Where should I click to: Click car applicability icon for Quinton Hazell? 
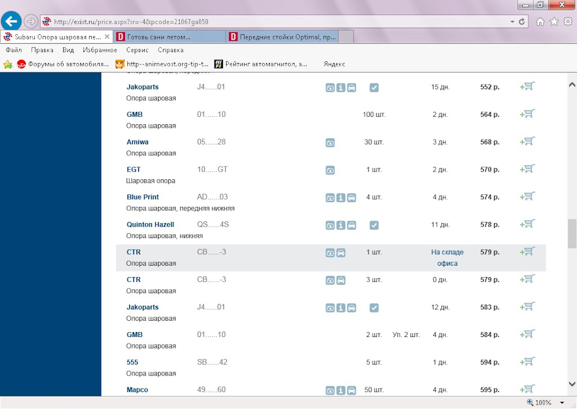point(352,225)
